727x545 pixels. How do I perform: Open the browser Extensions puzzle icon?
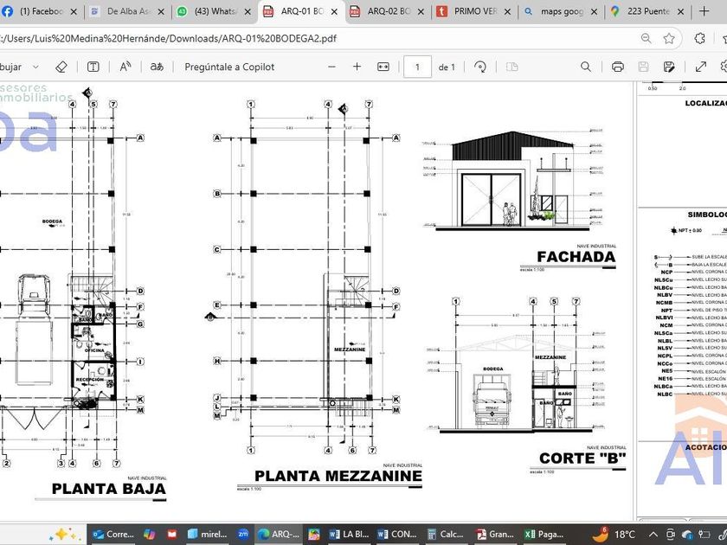(x=700, y=38)
